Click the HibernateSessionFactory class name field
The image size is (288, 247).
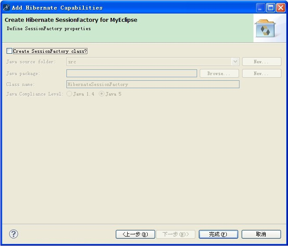[153, 84]
